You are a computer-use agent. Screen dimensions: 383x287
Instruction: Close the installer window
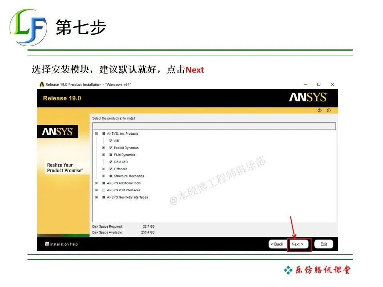point(332,85)
